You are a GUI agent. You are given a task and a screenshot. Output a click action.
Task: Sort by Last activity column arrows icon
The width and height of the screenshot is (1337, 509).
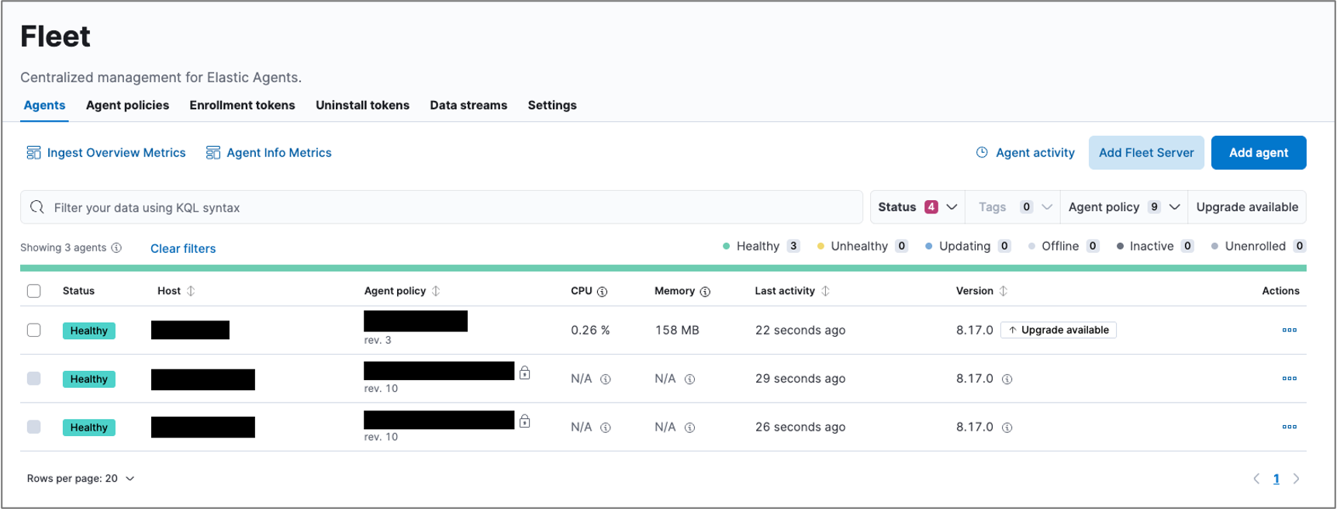click(x=825, y=291)
